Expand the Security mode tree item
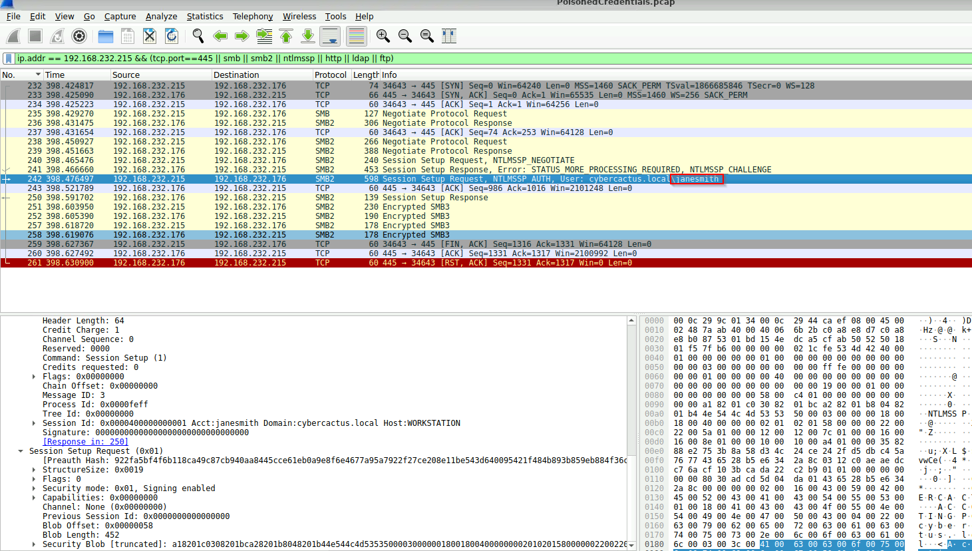This screenshot has width=972, height=551. pos(34,488)
